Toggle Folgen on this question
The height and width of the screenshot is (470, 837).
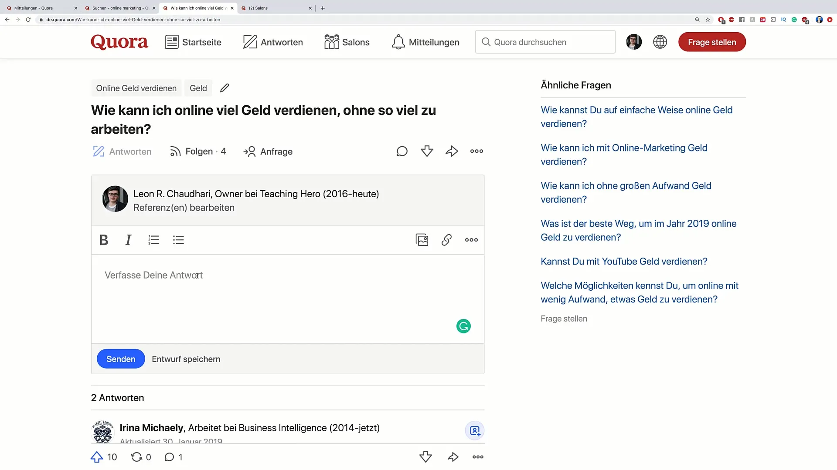point(198,151)
